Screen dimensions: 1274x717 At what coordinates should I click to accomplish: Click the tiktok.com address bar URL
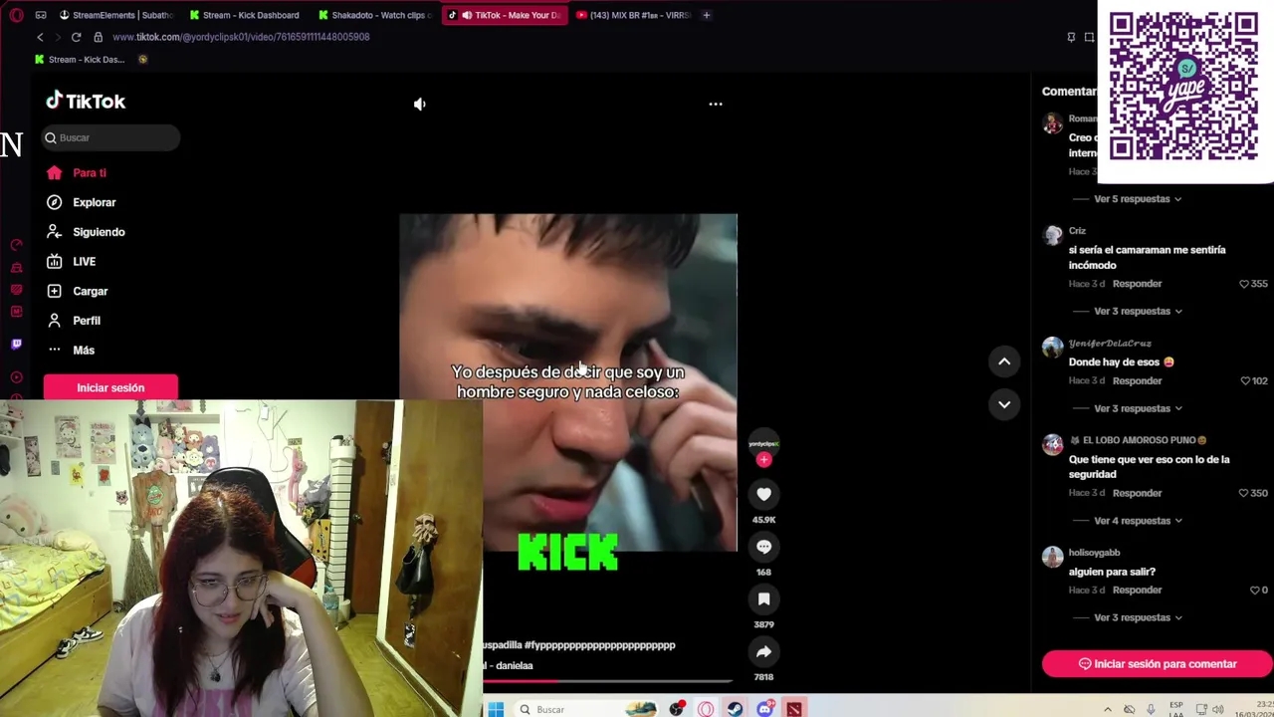pyautogui.click(x=241, y=37)
